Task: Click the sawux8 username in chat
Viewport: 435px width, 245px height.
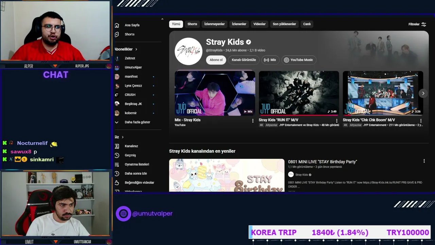Action: pyautogui.click(x=21, y=151)
